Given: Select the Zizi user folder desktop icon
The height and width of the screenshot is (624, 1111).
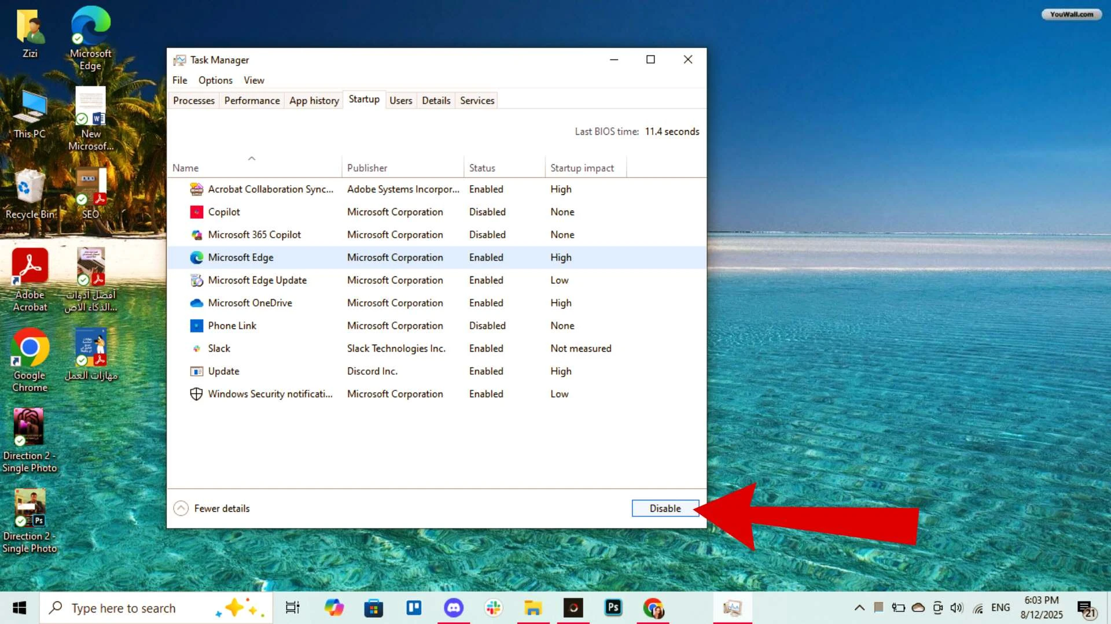Looking at the screenshot, I should tap(30, 34).
